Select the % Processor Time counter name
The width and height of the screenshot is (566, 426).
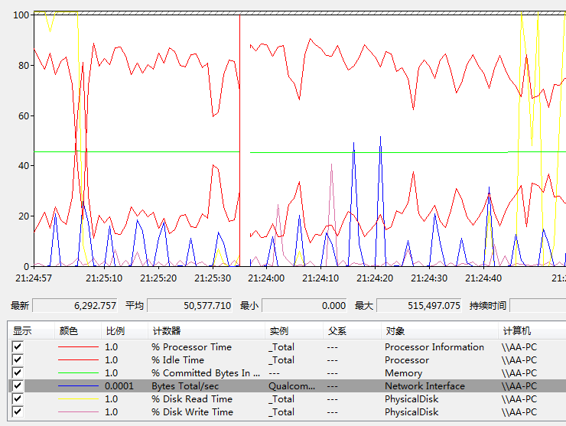pyautogui.click(x=191, y=347)
